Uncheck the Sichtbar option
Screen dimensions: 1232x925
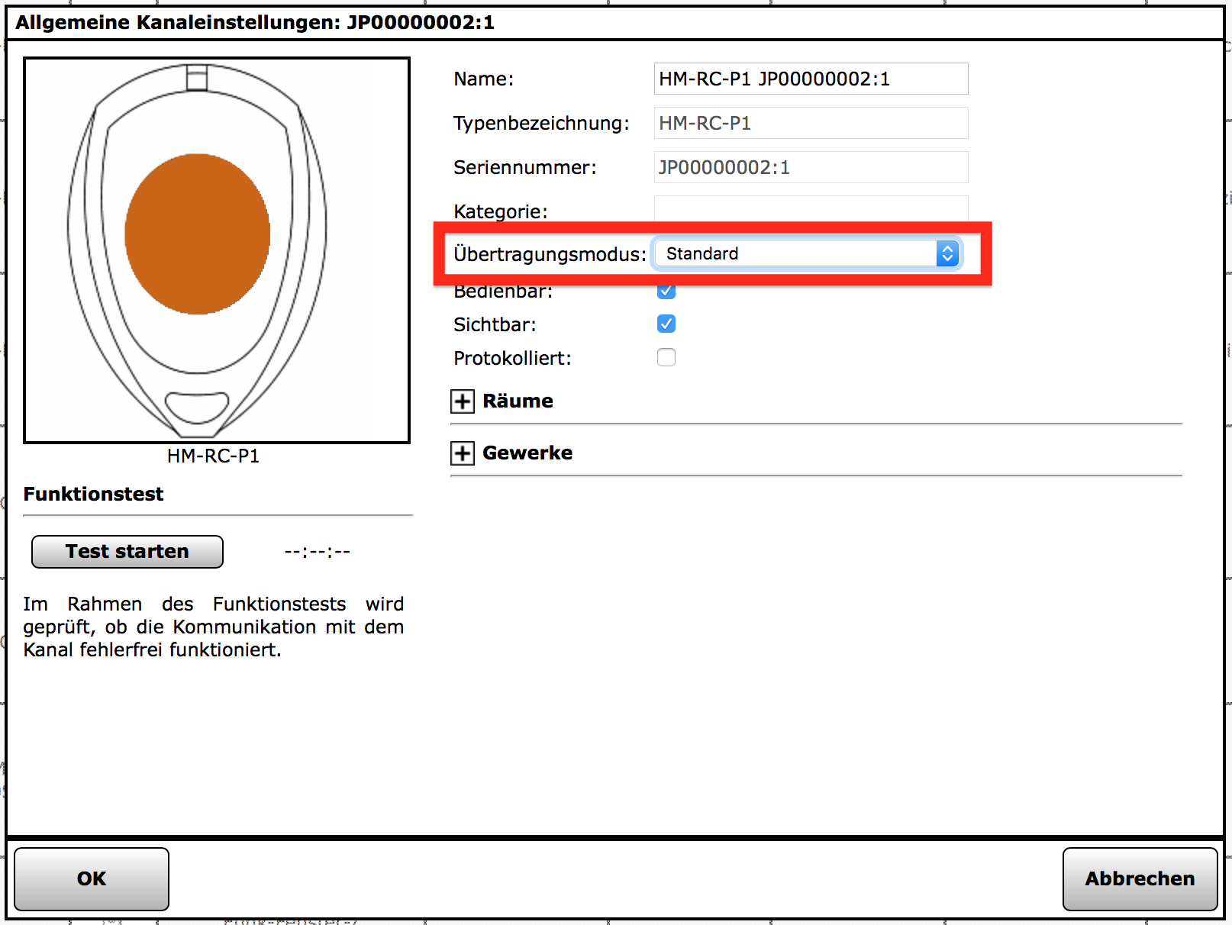pos(666,324)
